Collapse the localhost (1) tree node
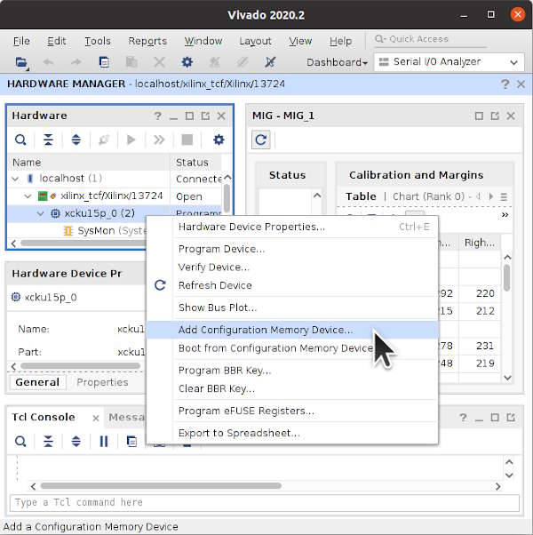 (x=15, y=179)
